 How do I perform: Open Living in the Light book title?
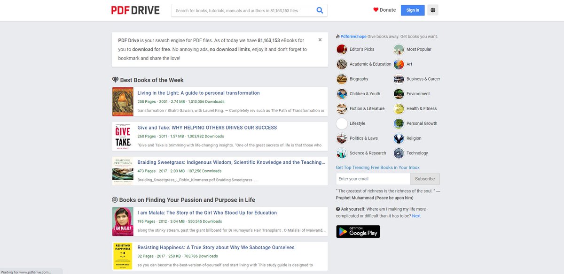198,93
